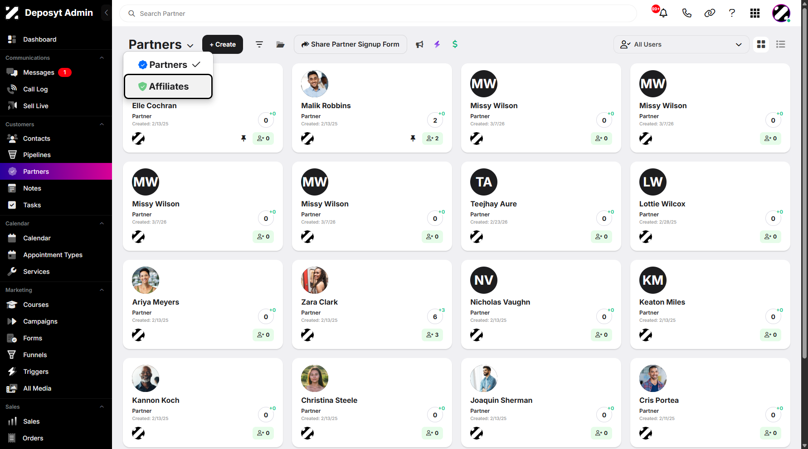Click Kannon Koch profile photo

[x=146, y=378]
